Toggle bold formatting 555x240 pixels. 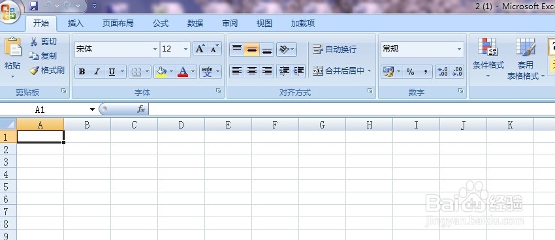tap(82, 72)
